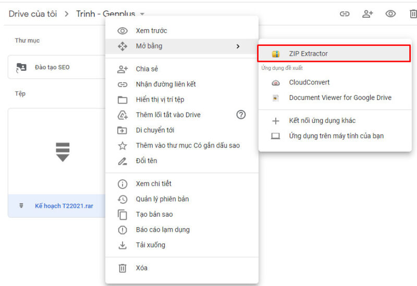The image size is (417, 286).
Task: Choose Nhận đường liên kết option
Action: point(165,84)
